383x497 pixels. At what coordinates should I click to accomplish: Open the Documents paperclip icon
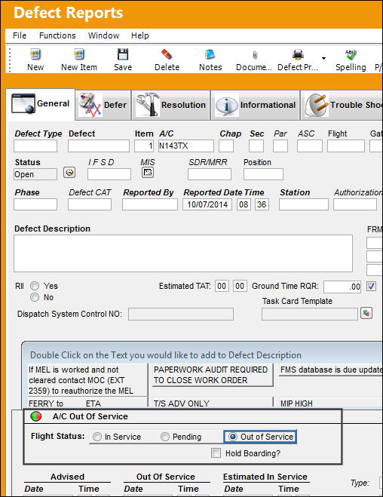[254, 54]
